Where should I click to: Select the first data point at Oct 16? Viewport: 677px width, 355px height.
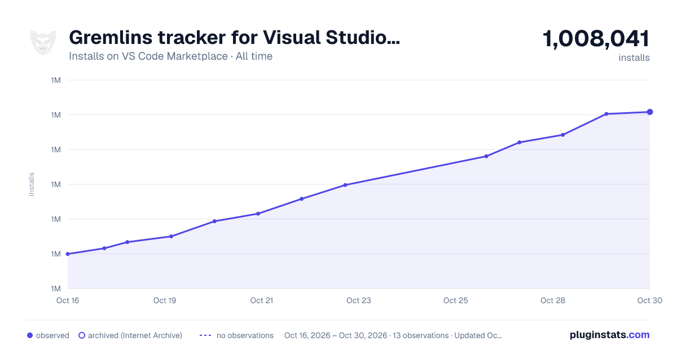tap(68, 254)
